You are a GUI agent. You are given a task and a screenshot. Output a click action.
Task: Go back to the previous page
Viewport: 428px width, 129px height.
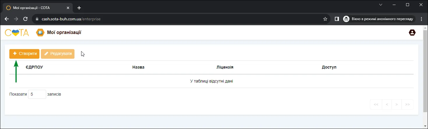pos(7,19)
